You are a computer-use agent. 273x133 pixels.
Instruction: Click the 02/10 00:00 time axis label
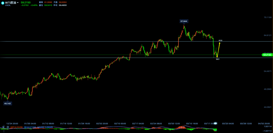coord(120,123)
